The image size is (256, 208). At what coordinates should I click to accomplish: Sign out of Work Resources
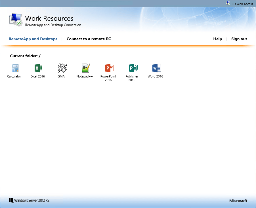pos(239,39)
